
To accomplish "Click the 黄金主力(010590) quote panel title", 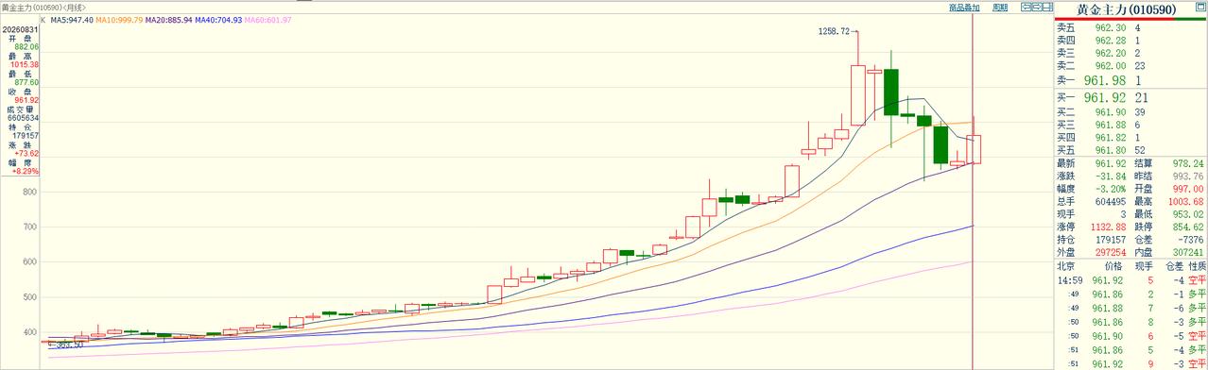I will click(x=1127, y=8).
